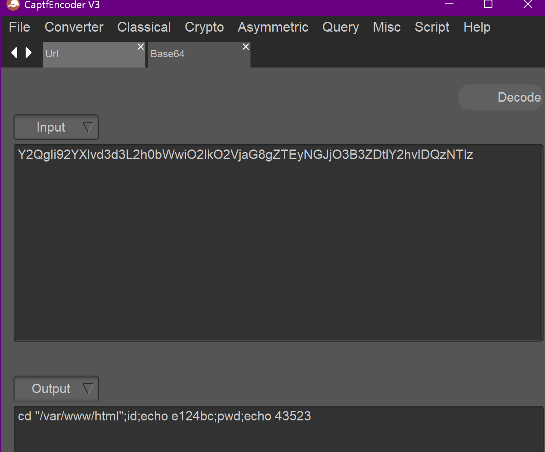
Task: Click the left tab navigation arrow
Action: tap(15, 53)
